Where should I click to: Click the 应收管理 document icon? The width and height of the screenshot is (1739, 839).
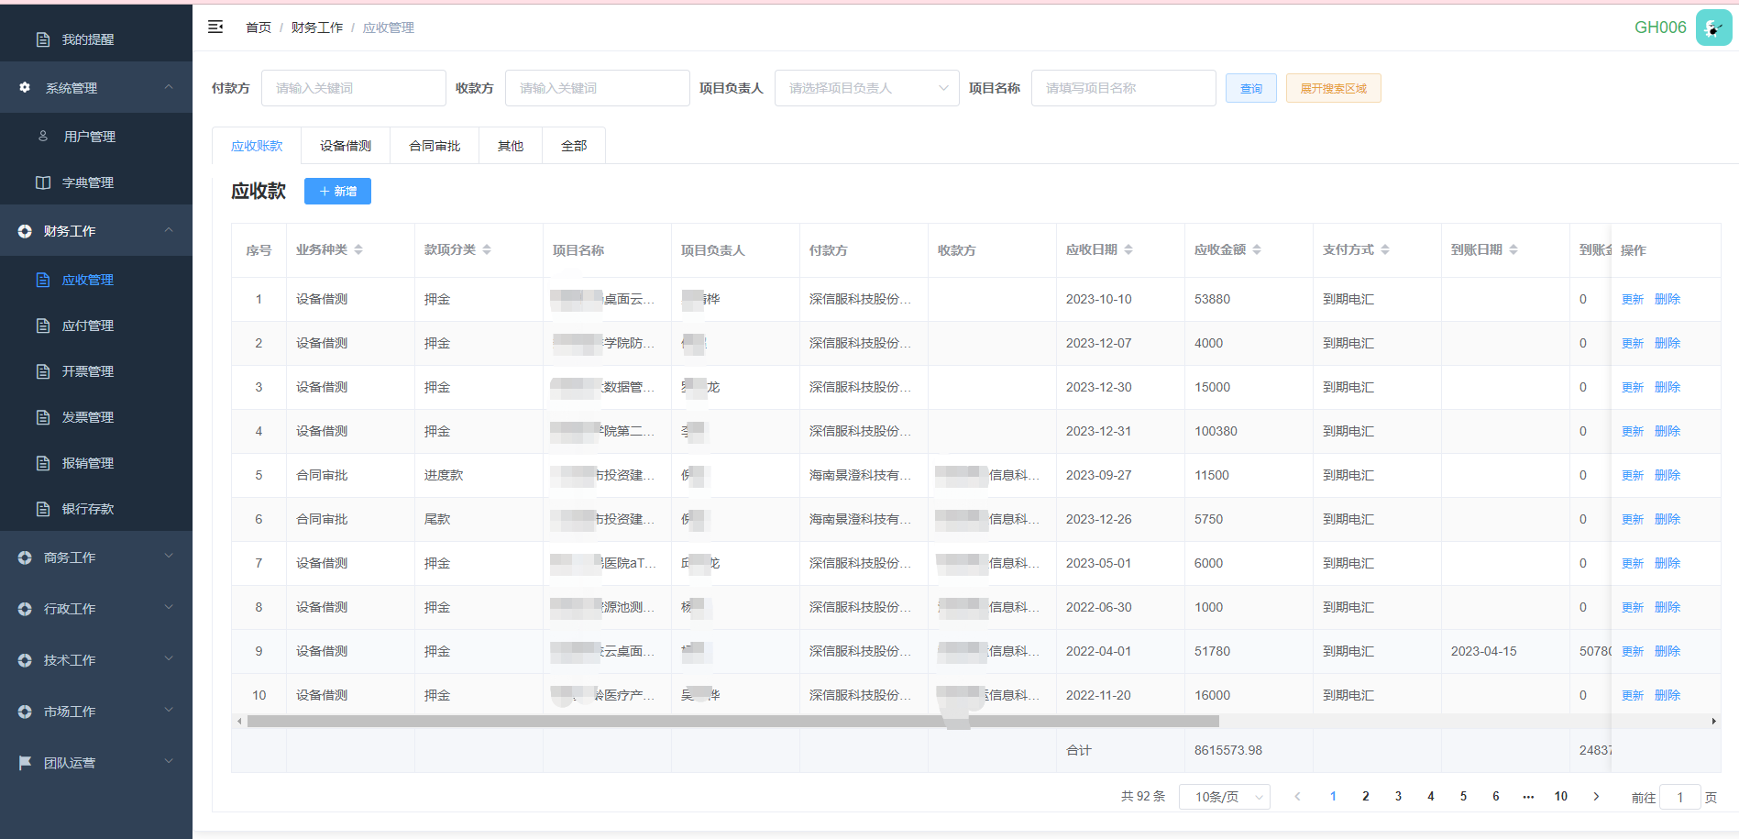(43, 280)
